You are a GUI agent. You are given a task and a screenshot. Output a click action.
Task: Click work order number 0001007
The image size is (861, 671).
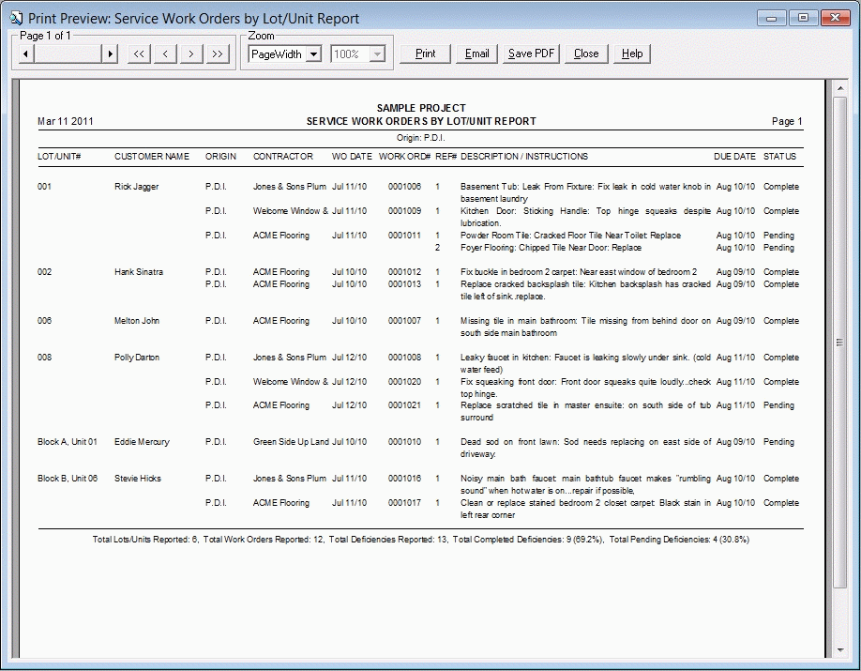click(x=404, y=321)
